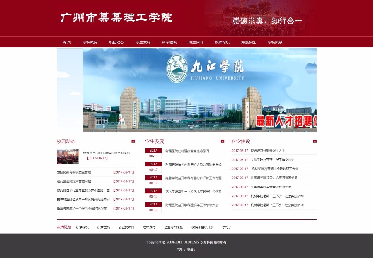Viewport: 373px width, 258px height.
Task: Open more 学生发展 items via plus icon
Action: [223, 141]
